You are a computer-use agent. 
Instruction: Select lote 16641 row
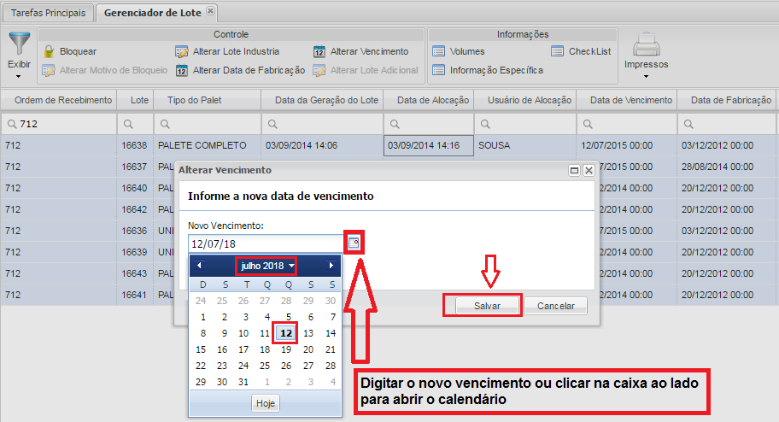click(x=135, y=295)
